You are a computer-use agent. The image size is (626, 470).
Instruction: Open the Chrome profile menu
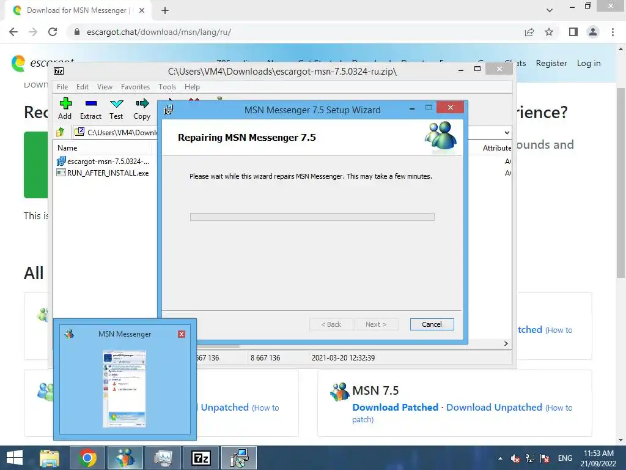pos(593,32)
